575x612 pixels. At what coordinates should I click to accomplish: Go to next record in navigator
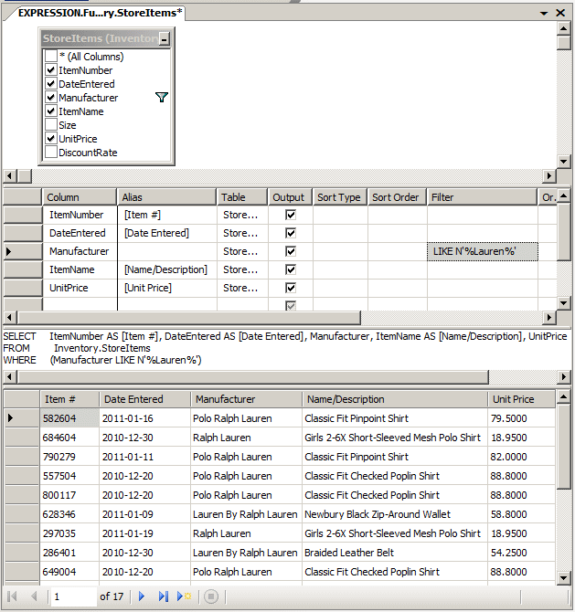point(142,596)
